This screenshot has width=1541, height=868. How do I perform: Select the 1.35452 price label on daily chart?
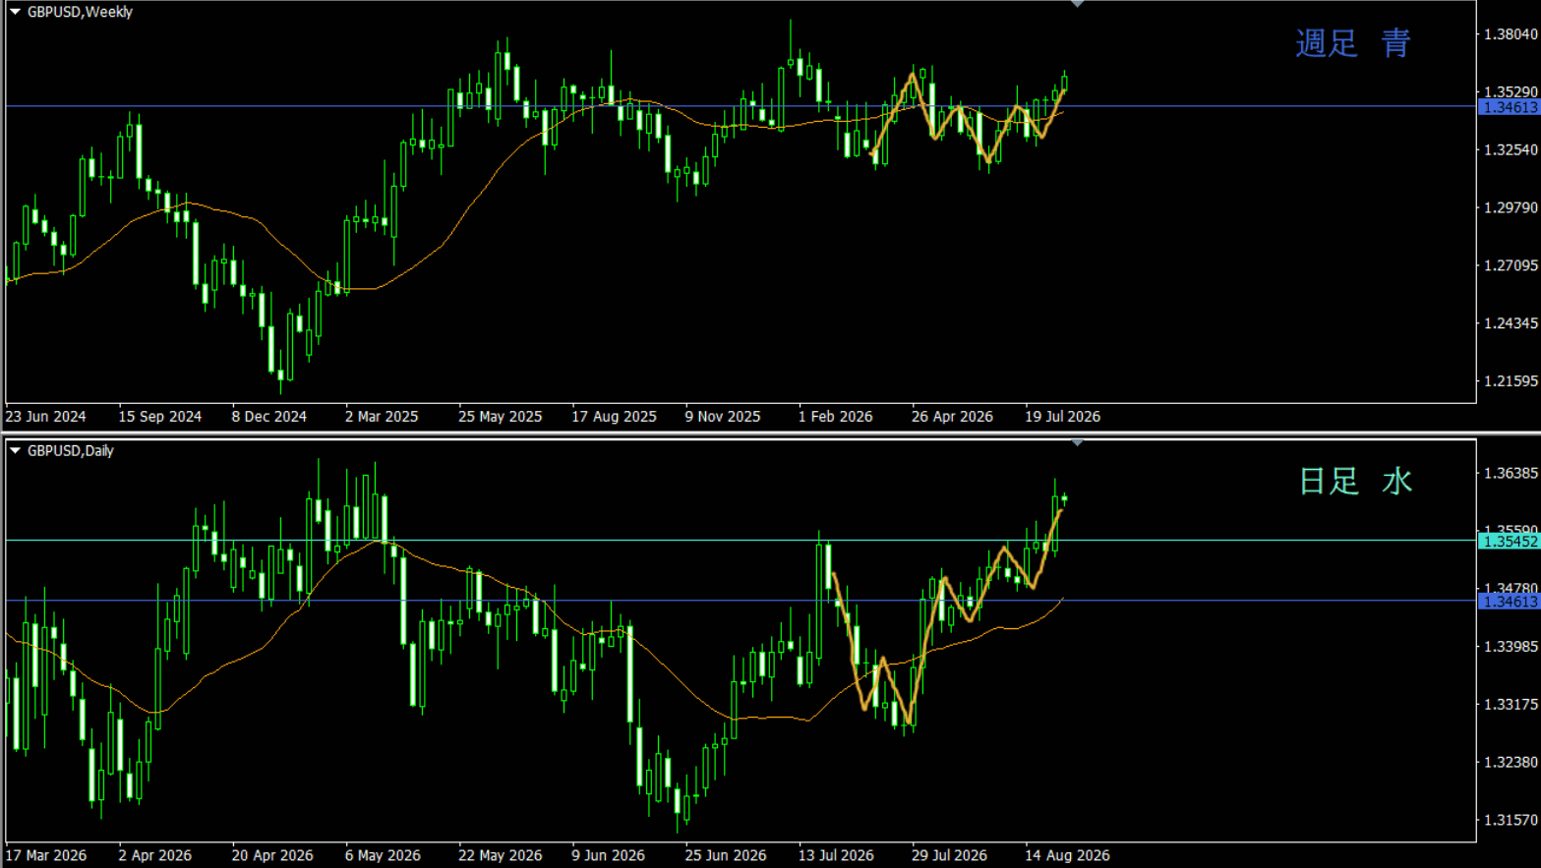point(1509,542)
